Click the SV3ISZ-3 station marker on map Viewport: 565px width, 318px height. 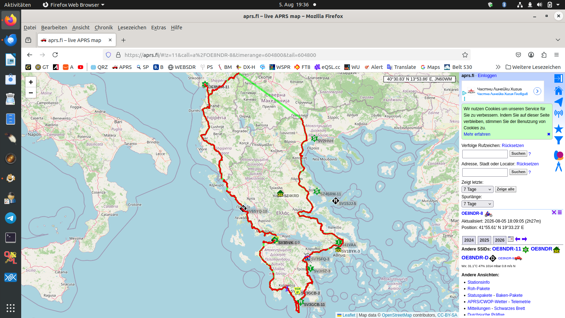pos(311,269)
